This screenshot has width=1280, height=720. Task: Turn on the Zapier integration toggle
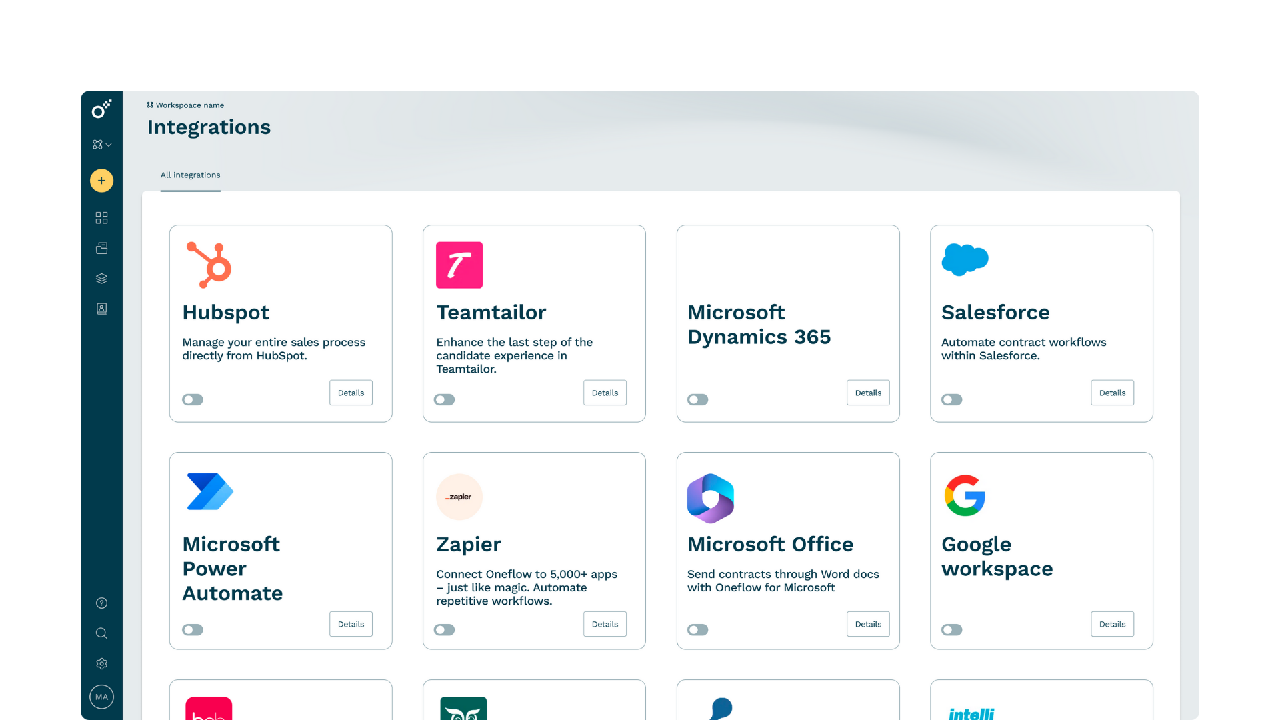click(x=444, y=630)
